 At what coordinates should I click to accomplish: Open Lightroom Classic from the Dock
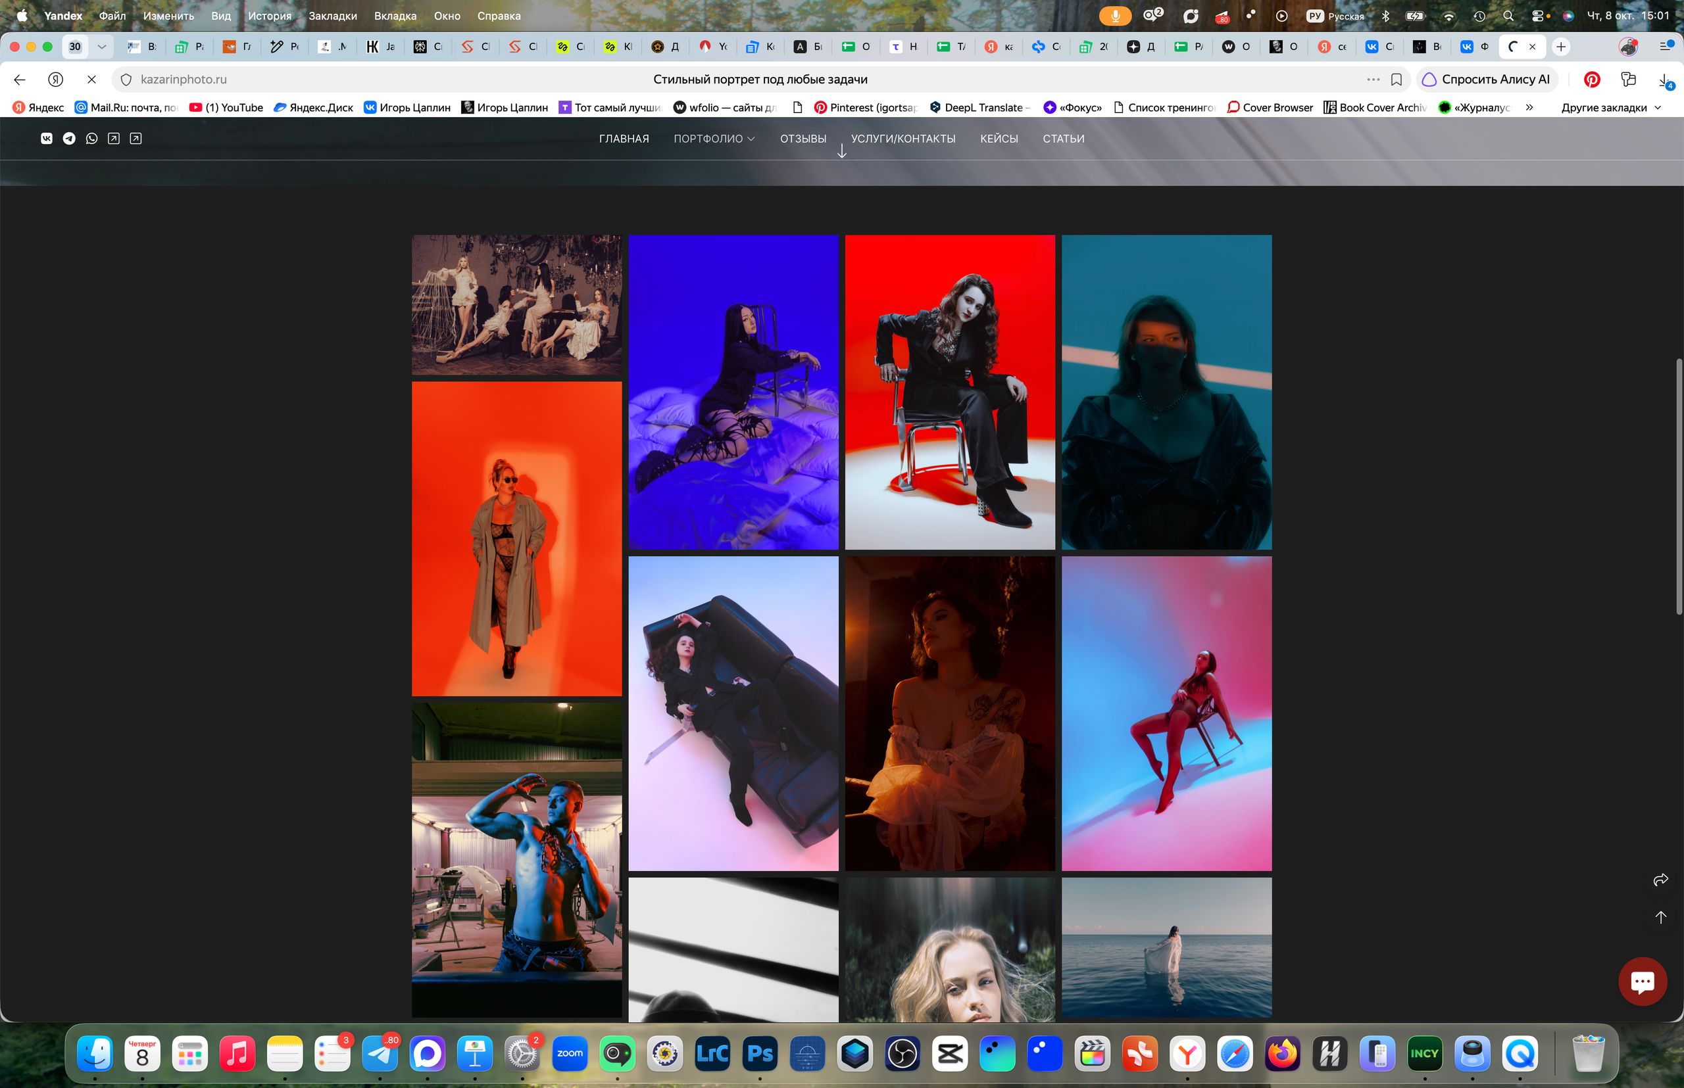tap(712, 1053)
